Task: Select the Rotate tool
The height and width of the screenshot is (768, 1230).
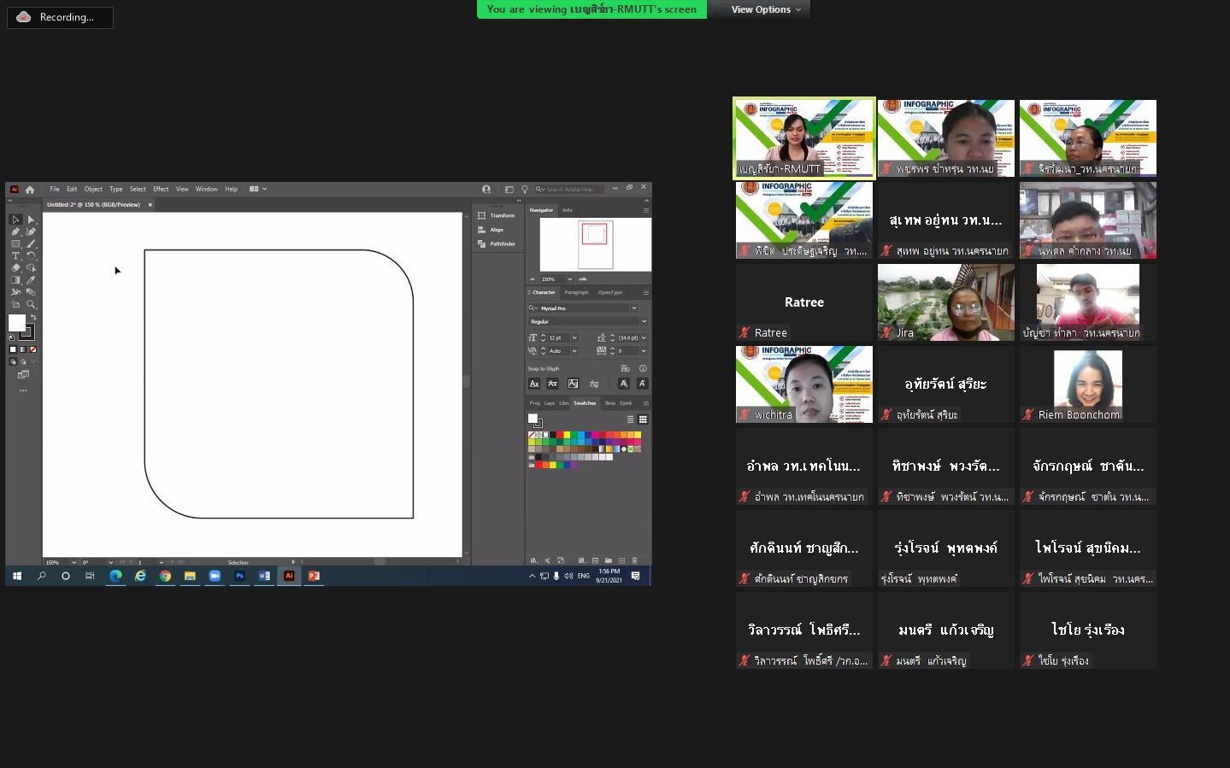Action: 31,255
